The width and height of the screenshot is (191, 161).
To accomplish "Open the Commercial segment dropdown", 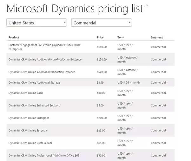I will tap(101, 23).
